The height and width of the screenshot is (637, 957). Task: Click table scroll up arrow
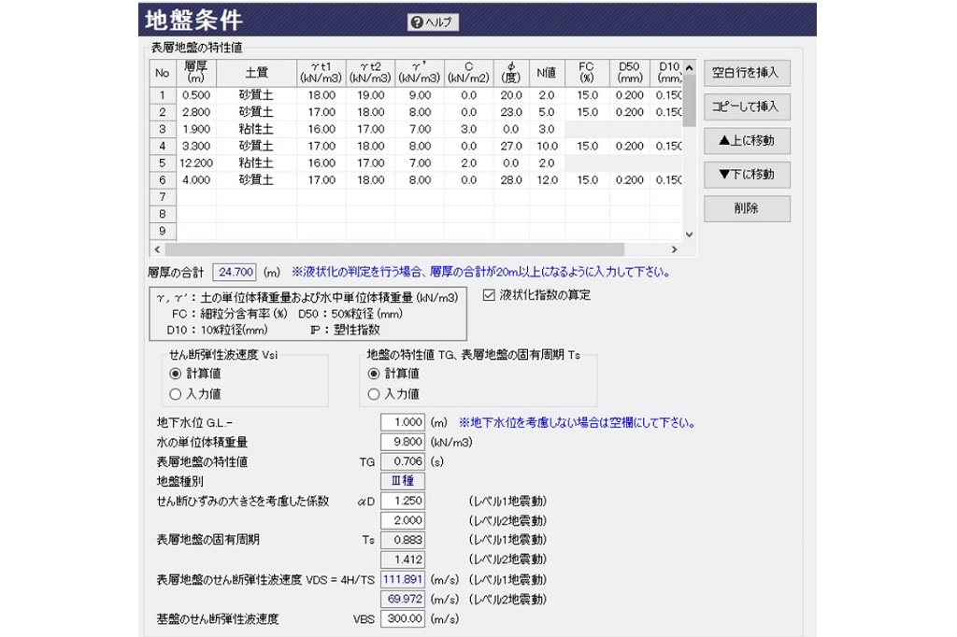point(689,68)
